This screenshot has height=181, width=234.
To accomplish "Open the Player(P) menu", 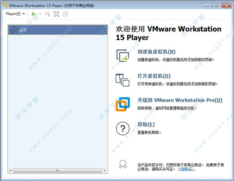I will (15, 14).
